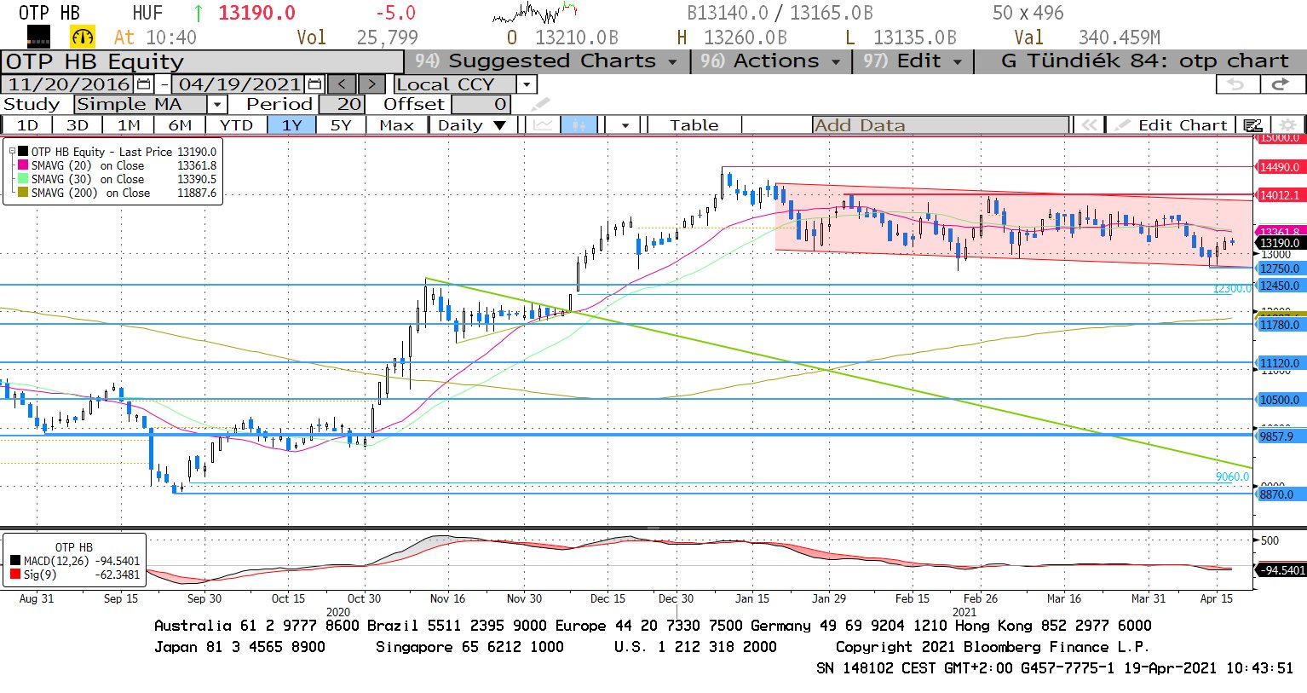Select the 3D range tab

click(78, 125)
